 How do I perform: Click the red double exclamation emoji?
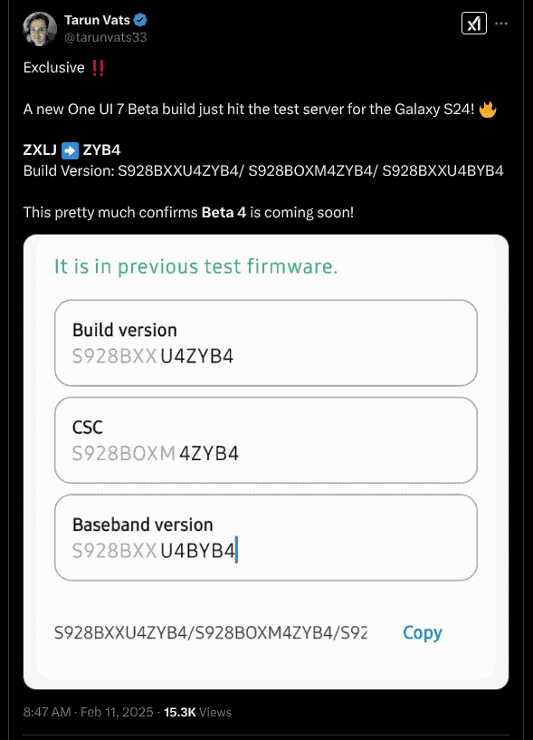[98, 68]
